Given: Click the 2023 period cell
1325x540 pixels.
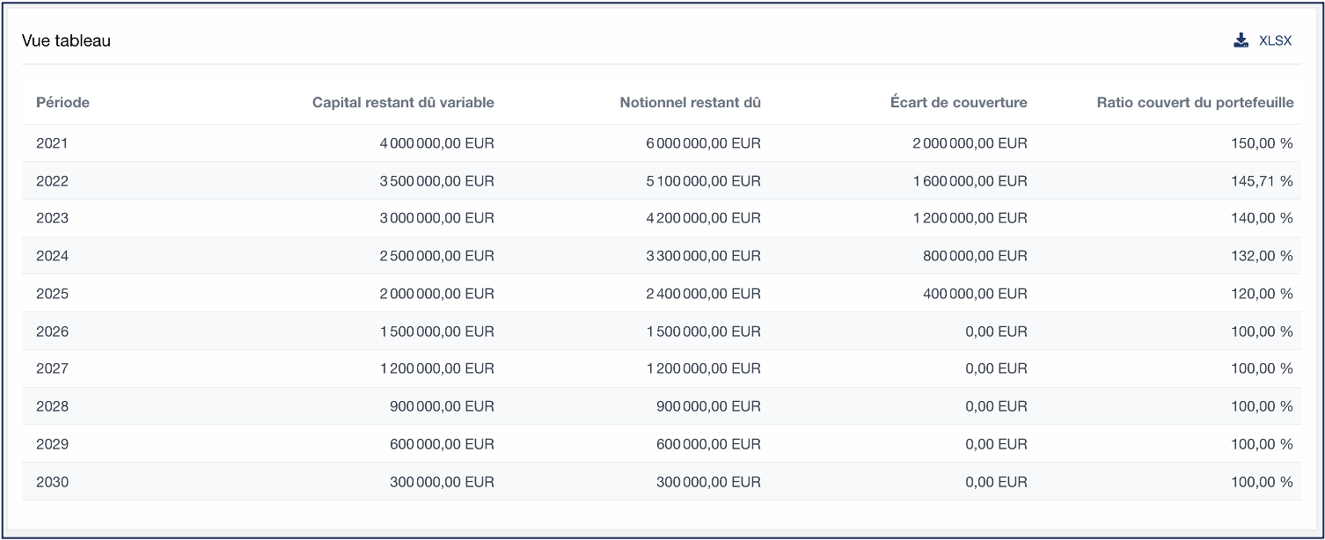Looking at the screenshot, I should (52, 218).
